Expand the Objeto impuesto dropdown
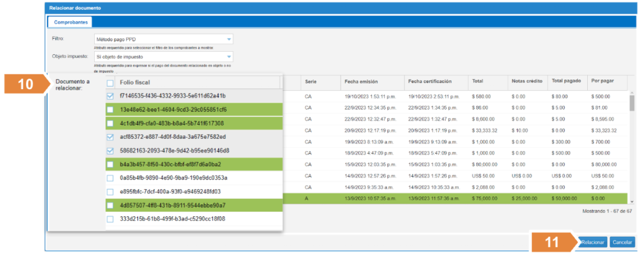 228,57
